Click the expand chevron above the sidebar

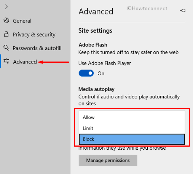6,7
